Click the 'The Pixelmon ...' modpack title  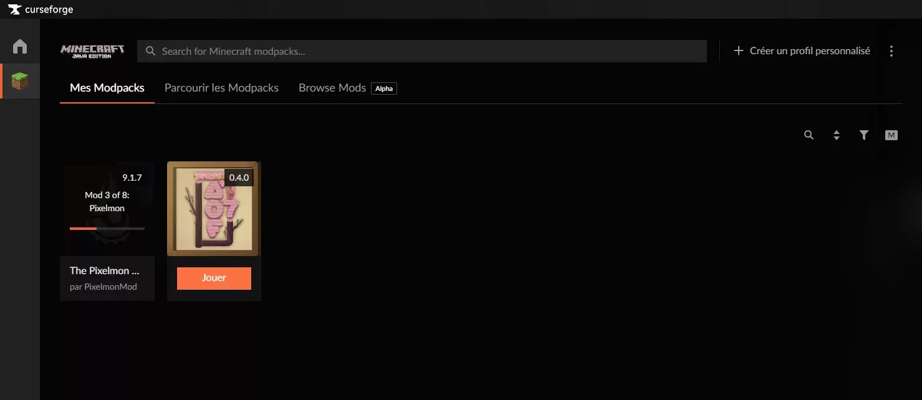pos(104,270)
